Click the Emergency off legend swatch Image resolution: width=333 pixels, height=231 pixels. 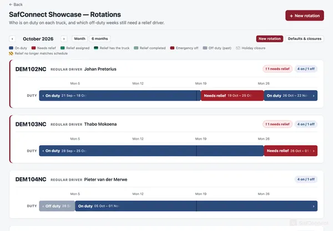point(172,48)
